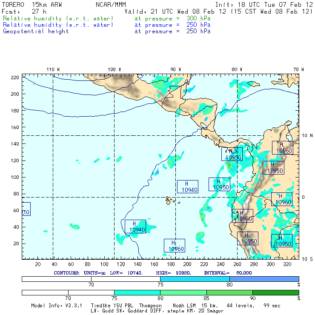Click the 'CONTOURS: UNITS=m' legend text
This screenshot has height=315, width=315.
point(77,272)
